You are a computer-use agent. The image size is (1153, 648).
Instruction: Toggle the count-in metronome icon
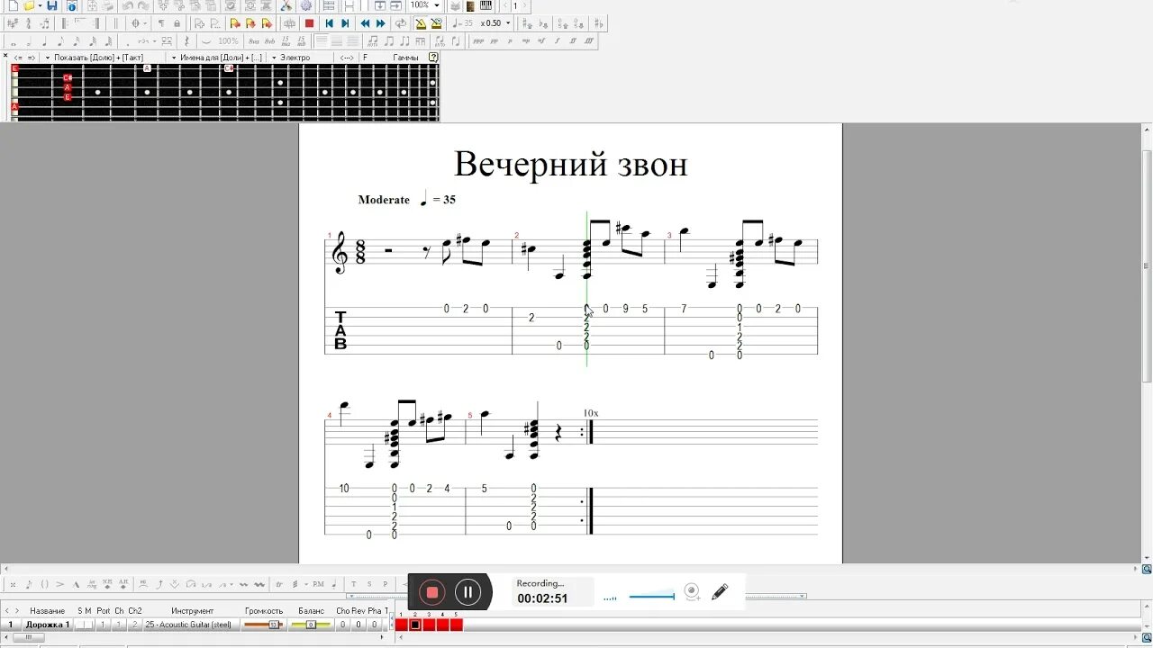pos(436,22)
